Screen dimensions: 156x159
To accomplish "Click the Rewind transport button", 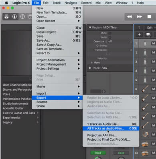I will (x=130, y=16).
